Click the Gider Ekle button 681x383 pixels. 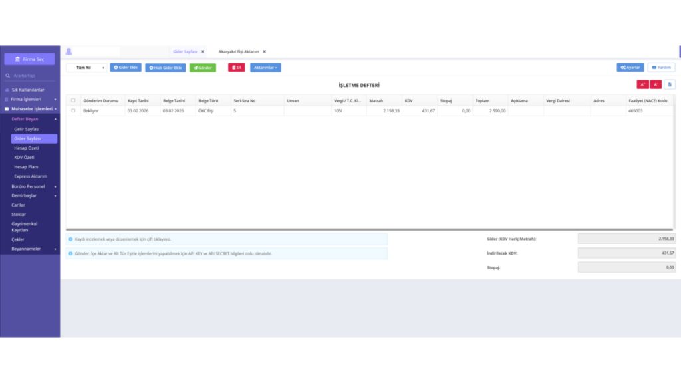click(126, 68)
